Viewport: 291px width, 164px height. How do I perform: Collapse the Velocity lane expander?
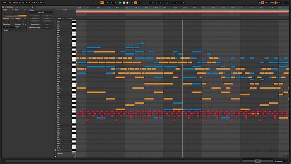click(55, 153)
